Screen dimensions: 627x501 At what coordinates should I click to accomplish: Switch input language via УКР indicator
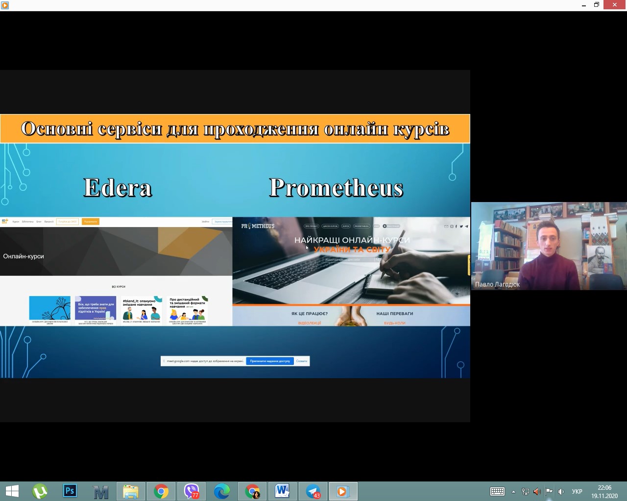(x=577, y=492)
